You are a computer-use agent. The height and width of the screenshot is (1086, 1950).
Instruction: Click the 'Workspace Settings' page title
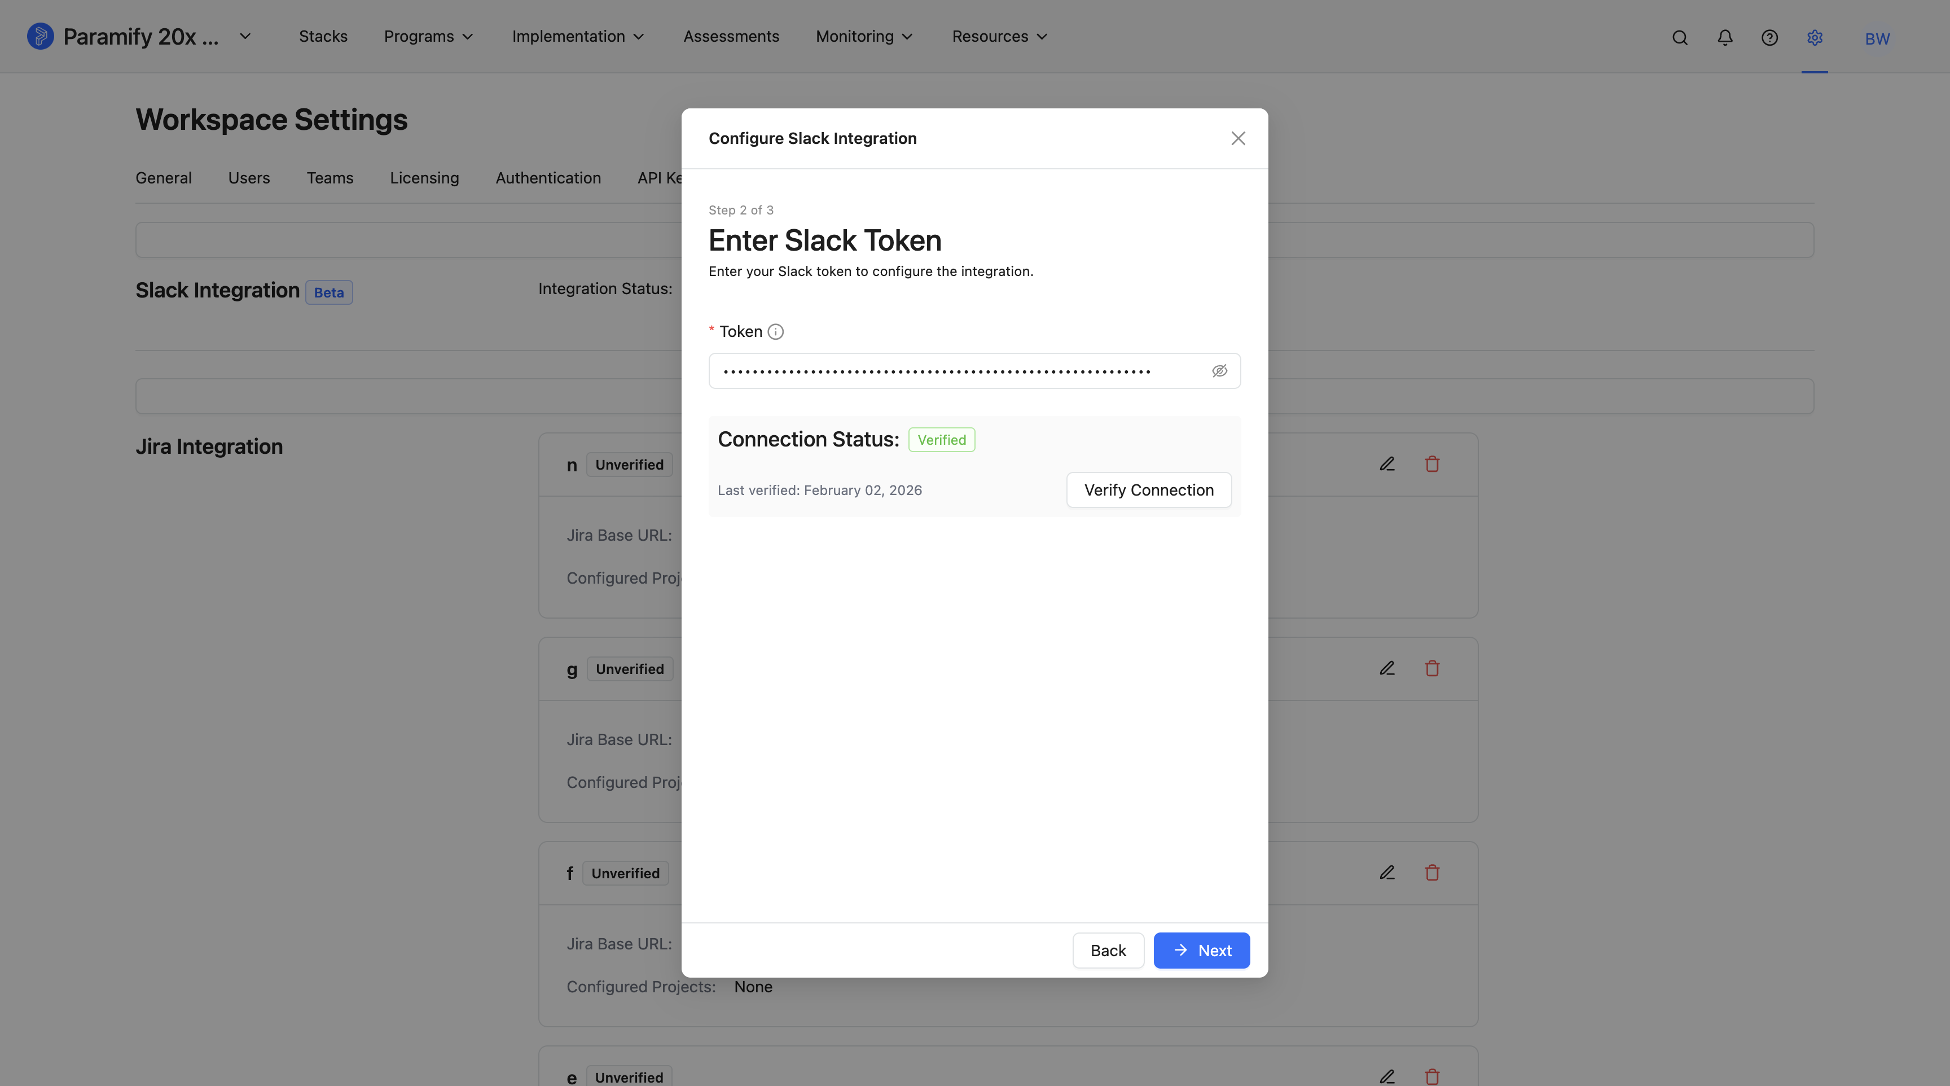tap(272, 120)
